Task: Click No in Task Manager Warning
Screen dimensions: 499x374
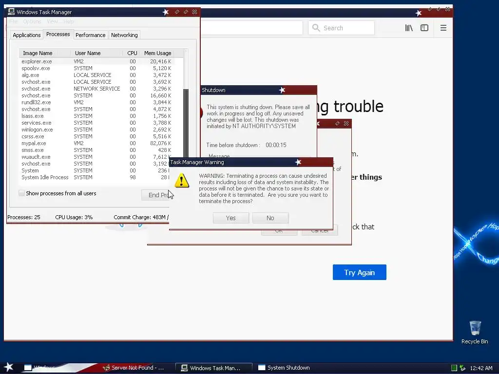Action: pos(270,218)
